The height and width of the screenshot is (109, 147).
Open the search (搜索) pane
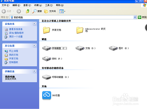click(37, 11)
